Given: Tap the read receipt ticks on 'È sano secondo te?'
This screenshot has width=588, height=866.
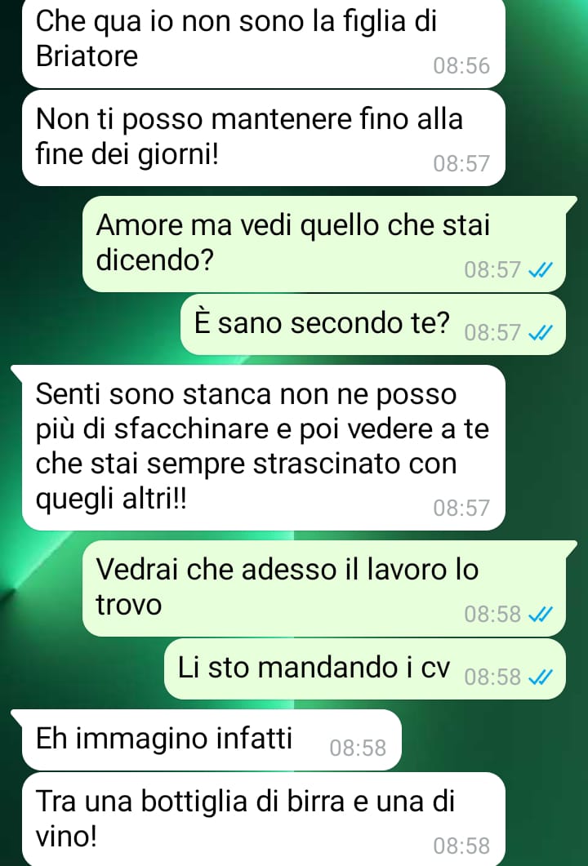Looking at the screenshot, I should click(540, 333).
